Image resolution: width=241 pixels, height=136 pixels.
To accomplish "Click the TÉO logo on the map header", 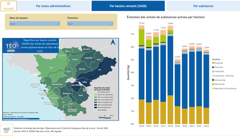I will coord(11,46).
